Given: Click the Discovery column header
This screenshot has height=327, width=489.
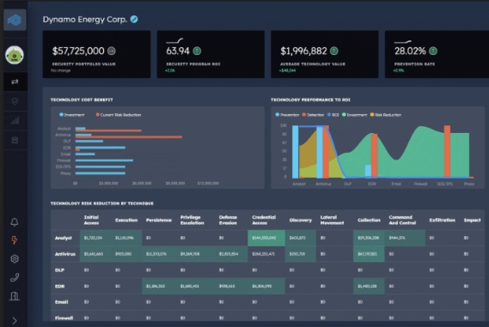Looking at the screenshot, I should click(300, 221).
